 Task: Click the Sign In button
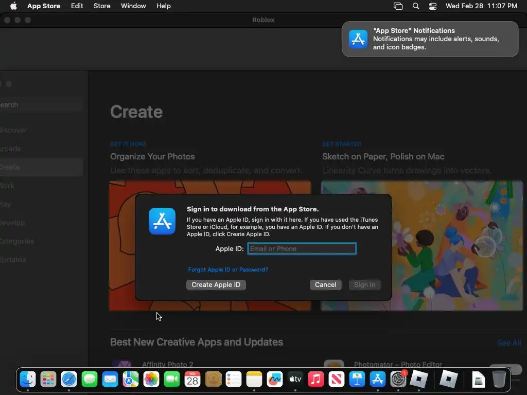(365, 285)
